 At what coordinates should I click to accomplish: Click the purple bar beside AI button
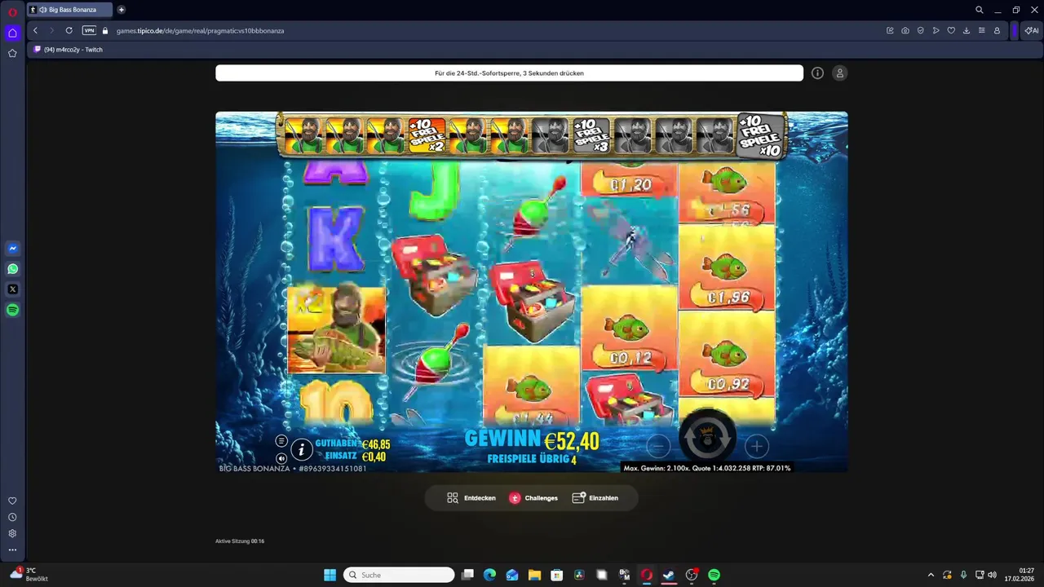(x=1014, y=30)
